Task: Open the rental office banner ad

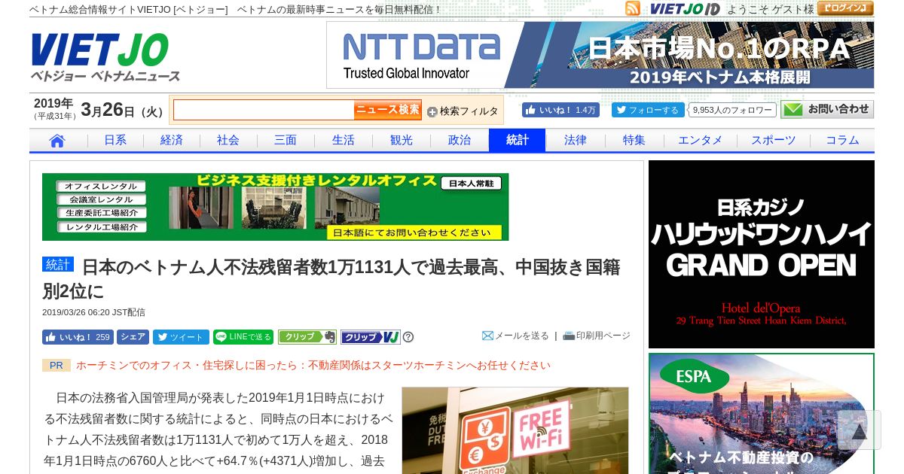Action: (x=276, y=207)
